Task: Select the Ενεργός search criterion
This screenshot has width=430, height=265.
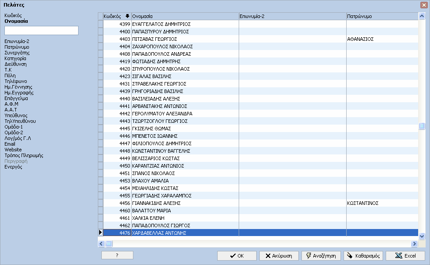Action: (x=13, y=167)
